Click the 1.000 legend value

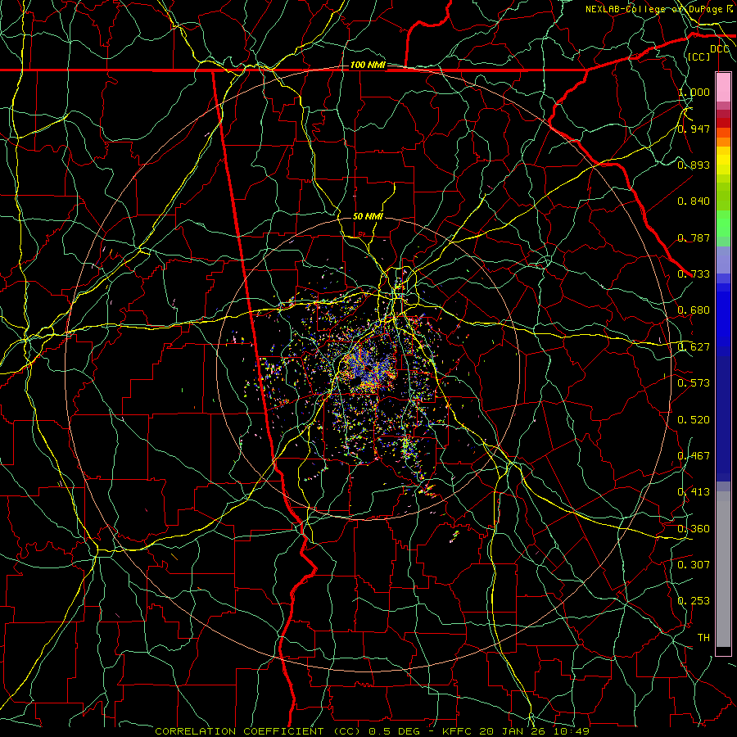click(x=694, y=92)
